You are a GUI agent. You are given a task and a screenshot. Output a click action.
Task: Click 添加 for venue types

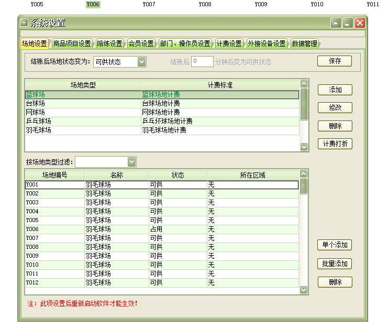(335, 90)
